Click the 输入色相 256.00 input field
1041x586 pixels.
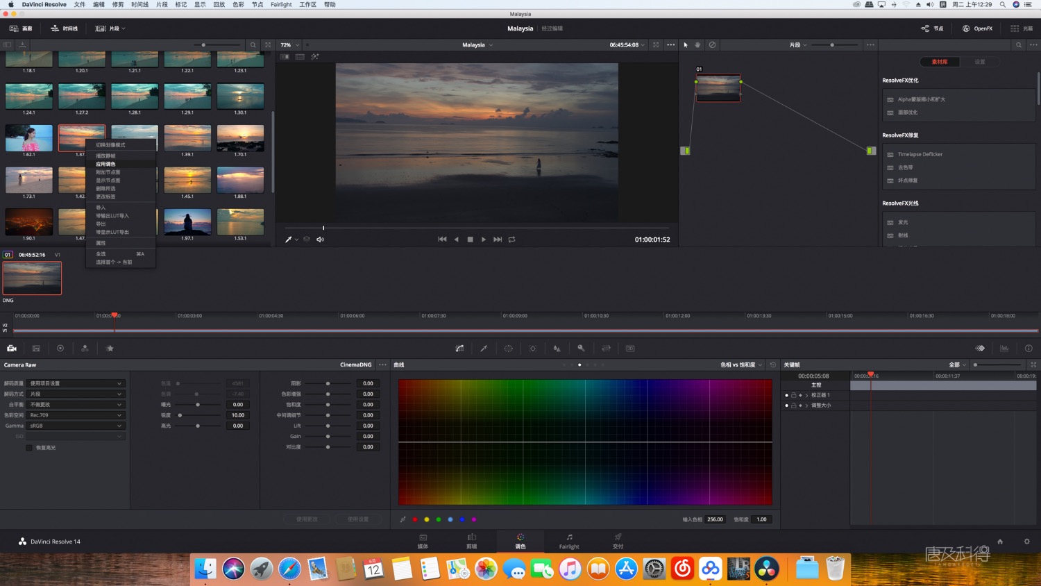pos(715,519)
